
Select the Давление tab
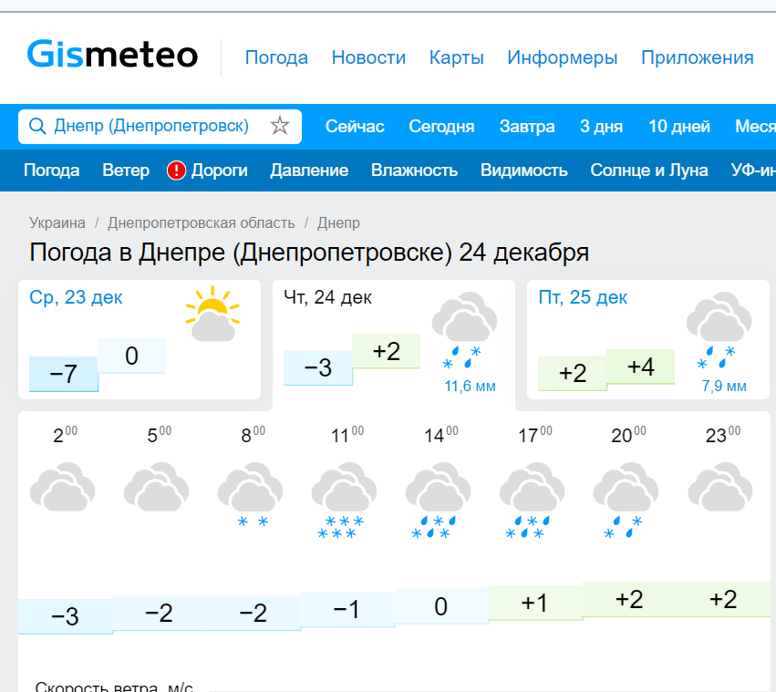tap(309, 170)
